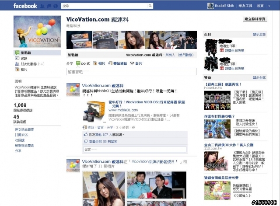Open fourth photo in the photo strip
Screen dimensions: 280x206
(157, 40)
